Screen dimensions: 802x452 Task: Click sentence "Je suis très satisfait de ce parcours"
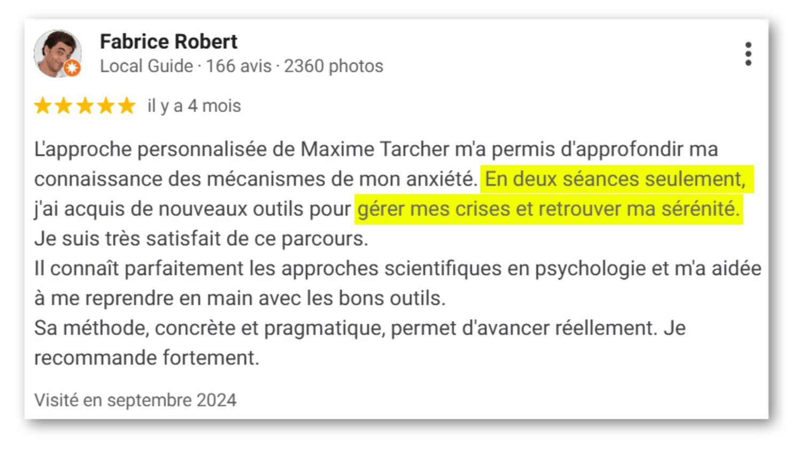tap(201, 239)
